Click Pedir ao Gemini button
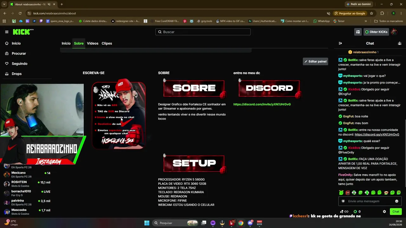 click(358, 4)
